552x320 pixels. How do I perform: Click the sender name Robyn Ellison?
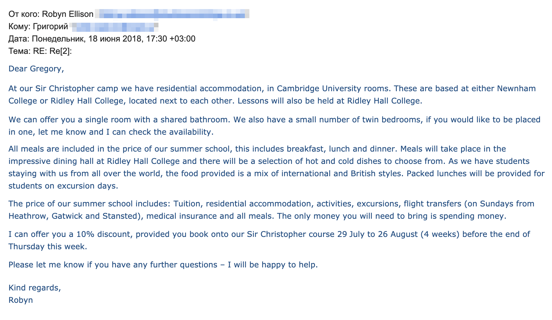coord(68,14)
